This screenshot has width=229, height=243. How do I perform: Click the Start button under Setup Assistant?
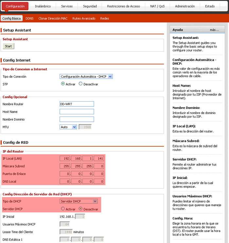(9, 46)
